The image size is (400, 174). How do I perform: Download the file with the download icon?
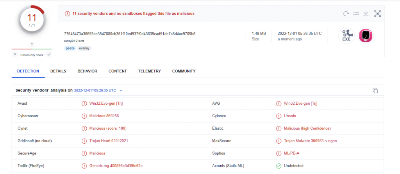click(x=366, y=14)
